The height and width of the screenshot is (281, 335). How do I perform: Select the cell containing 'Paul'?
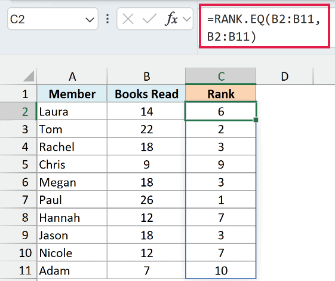[72, 200]
